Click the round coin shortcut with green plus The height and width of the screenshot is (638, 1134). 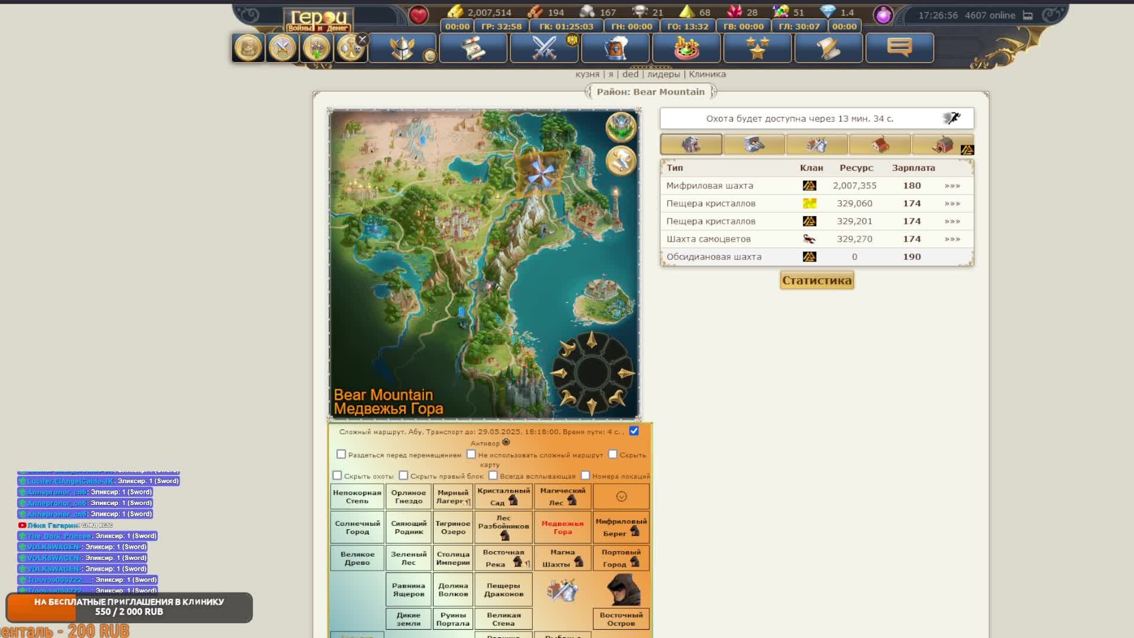(317, 48)
